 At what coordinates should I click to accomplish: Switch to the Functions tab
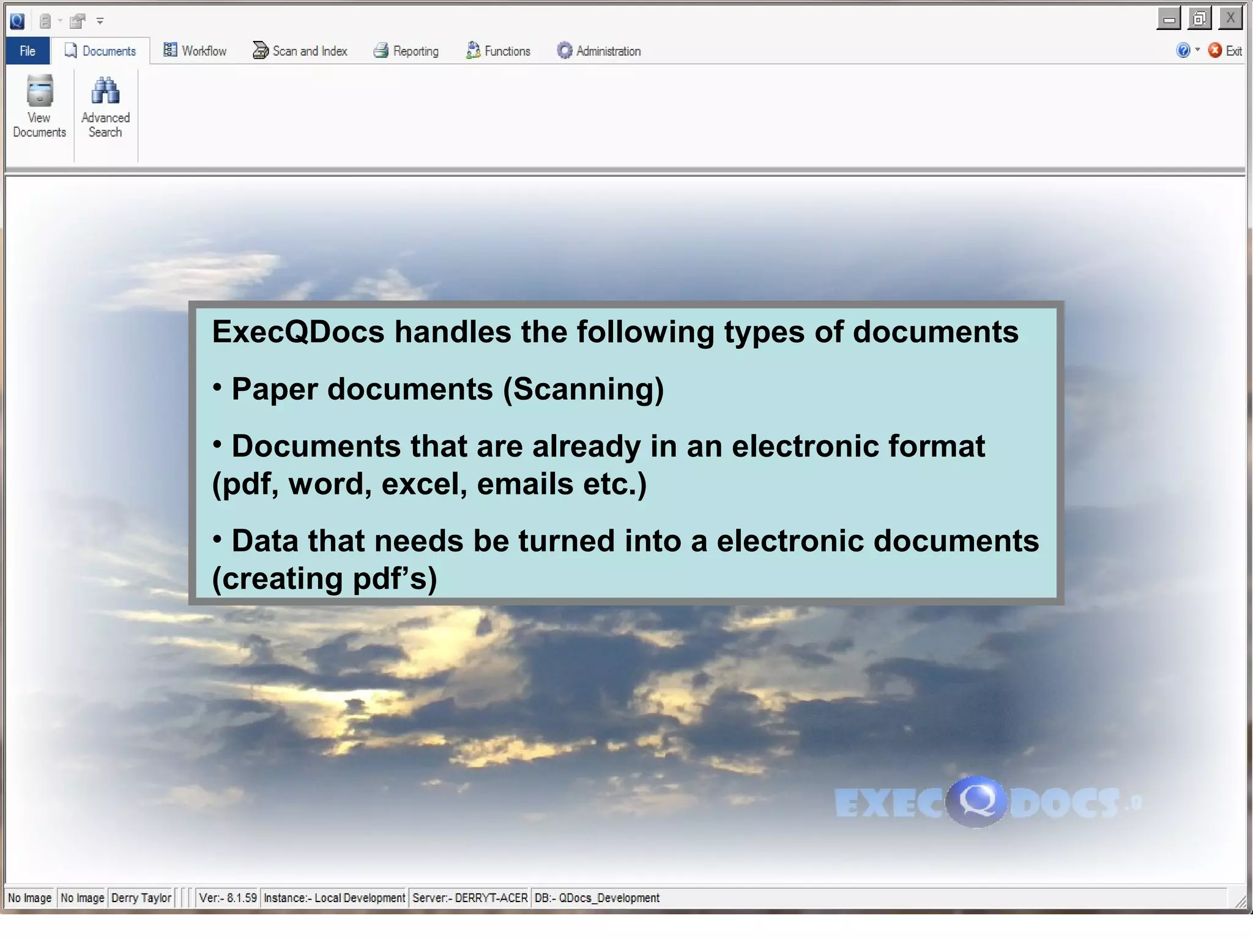coord(498,51)
